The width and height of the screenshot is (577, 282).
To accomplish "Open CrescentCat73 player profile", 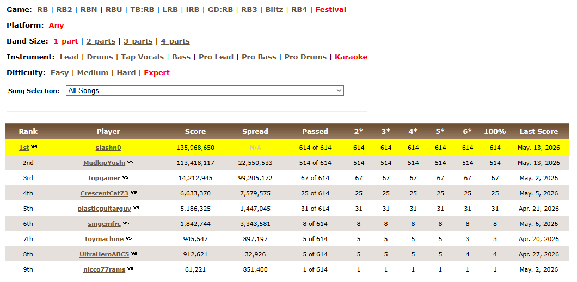I will tap(104, 193).
